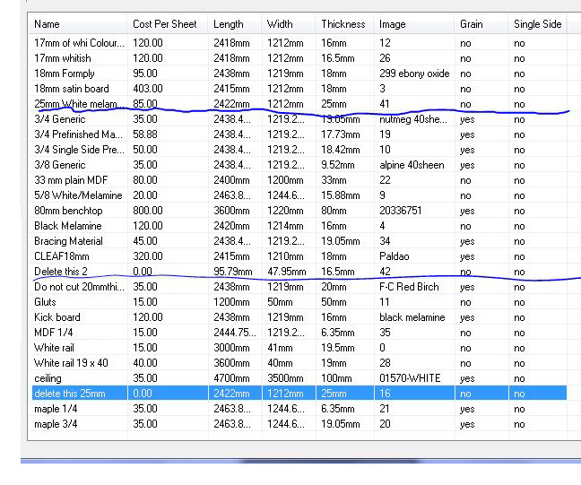Viewport: 581px width, 485px height.
Task: Sort by the Thickness column header
Action: (343, 24)
